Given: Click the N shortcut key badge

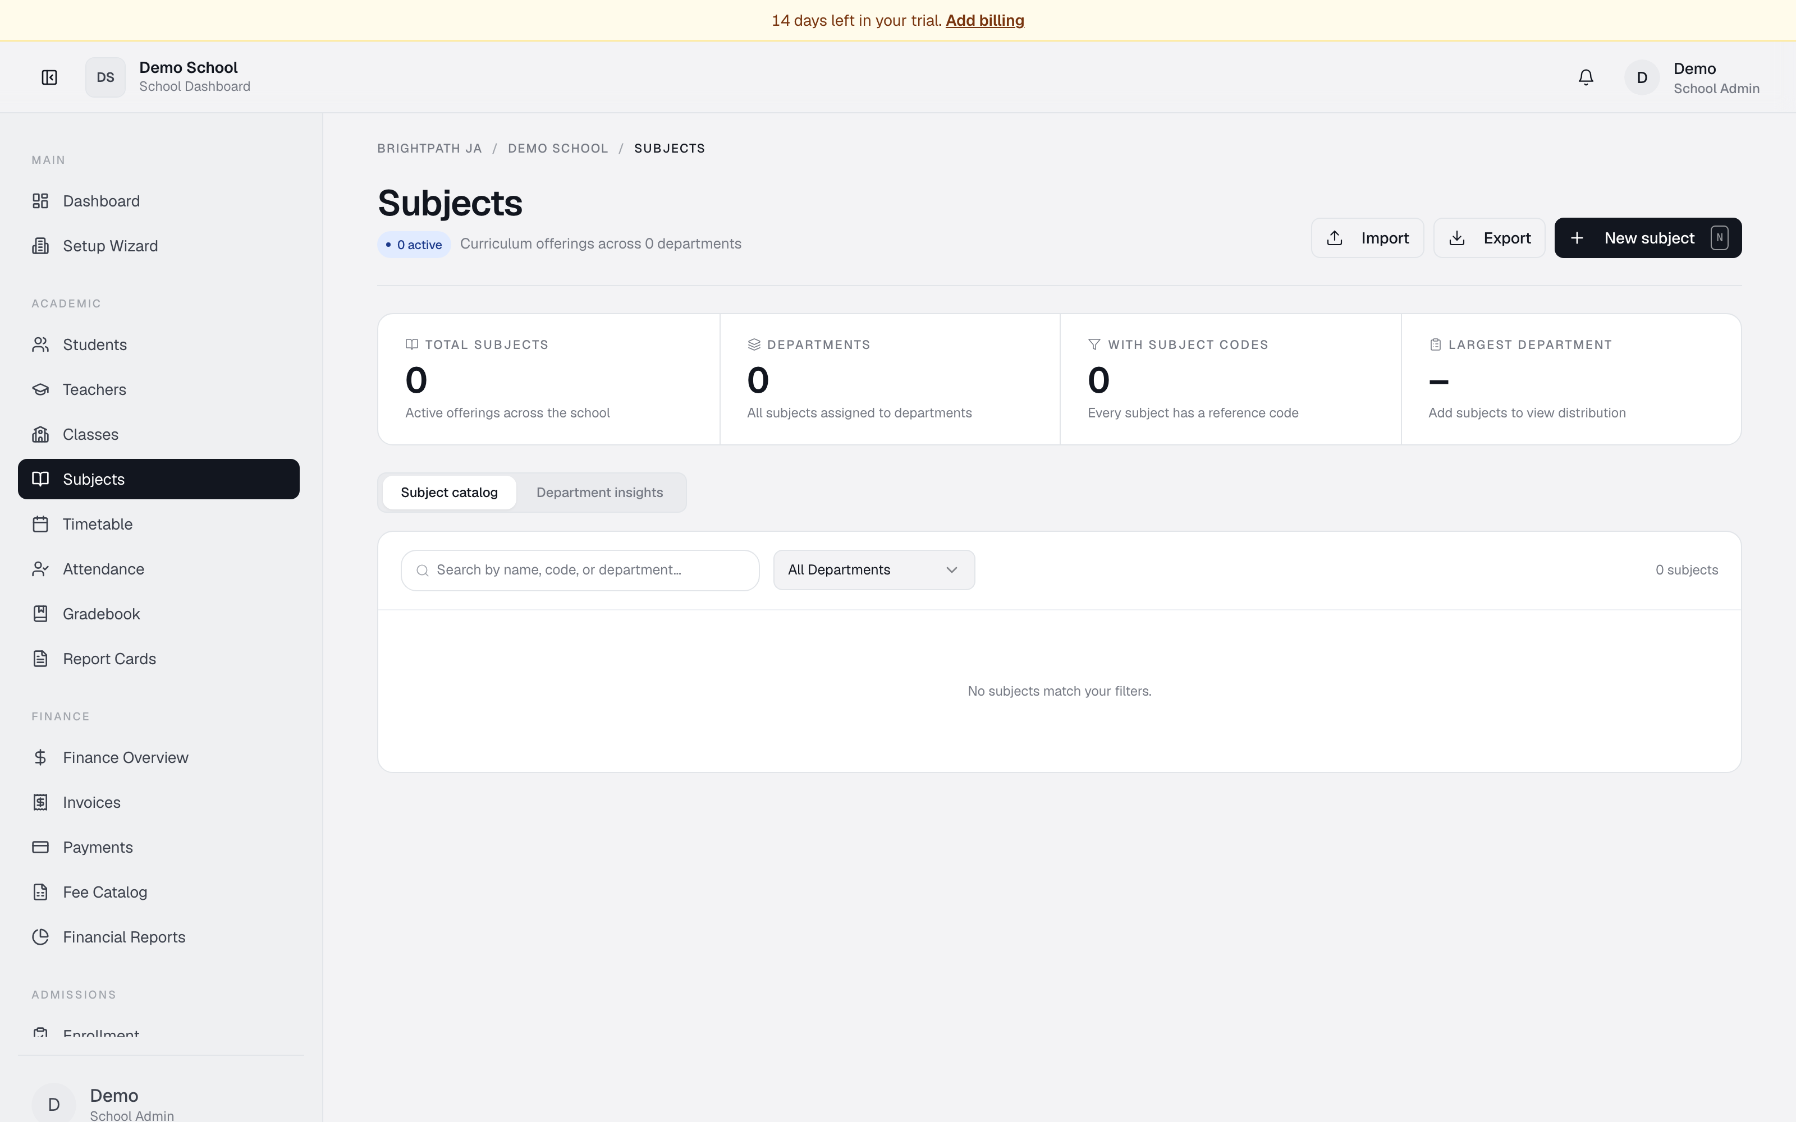Looking at the screenshot, I should [1719, 238].
